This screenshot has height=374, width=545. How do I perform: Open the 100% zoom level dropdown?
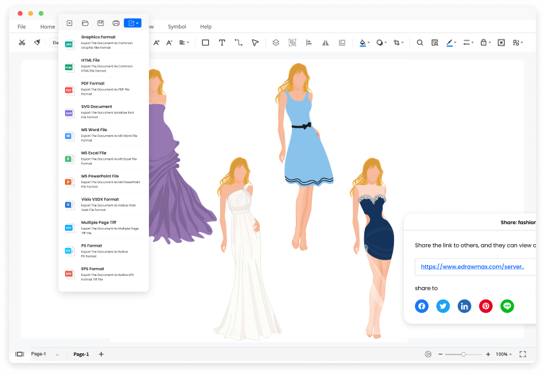click(x=503, y=355)
